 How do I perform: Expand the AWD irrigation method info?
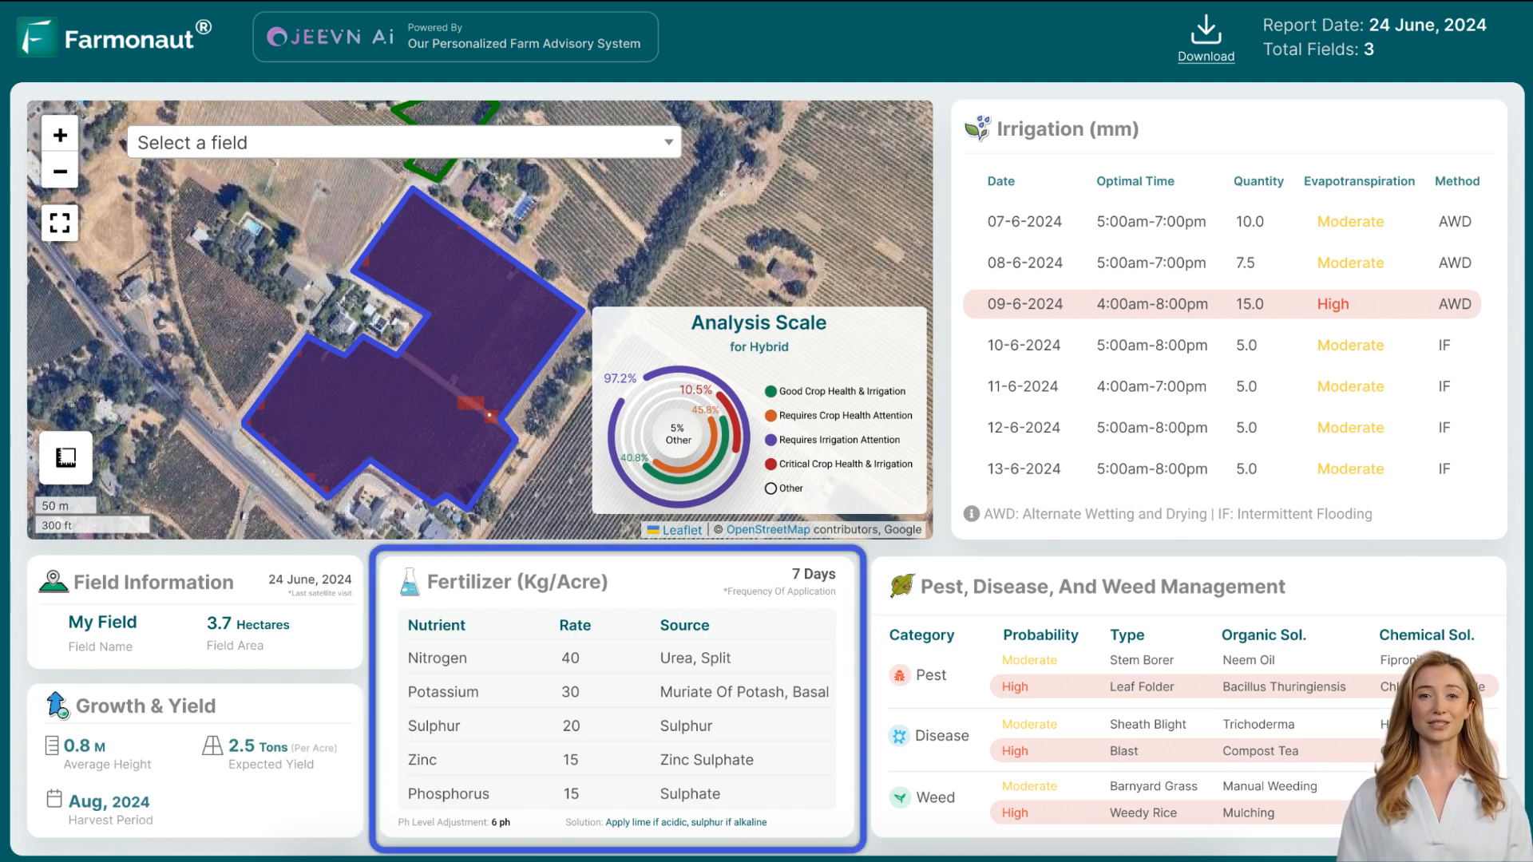tap(971, 514)
